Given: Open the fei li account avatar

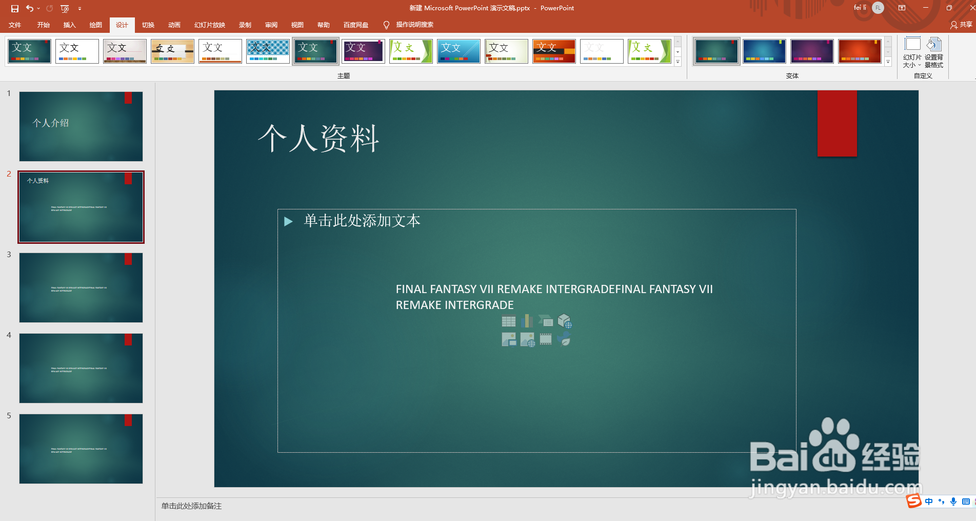Looking at the screenshot, I should click(878, 8).
